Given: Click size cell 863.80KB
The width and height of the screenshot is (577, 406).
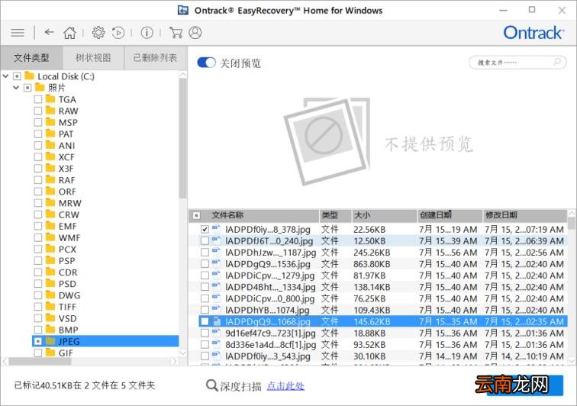Looking at the screenshot, I should [x=372, y=264].
